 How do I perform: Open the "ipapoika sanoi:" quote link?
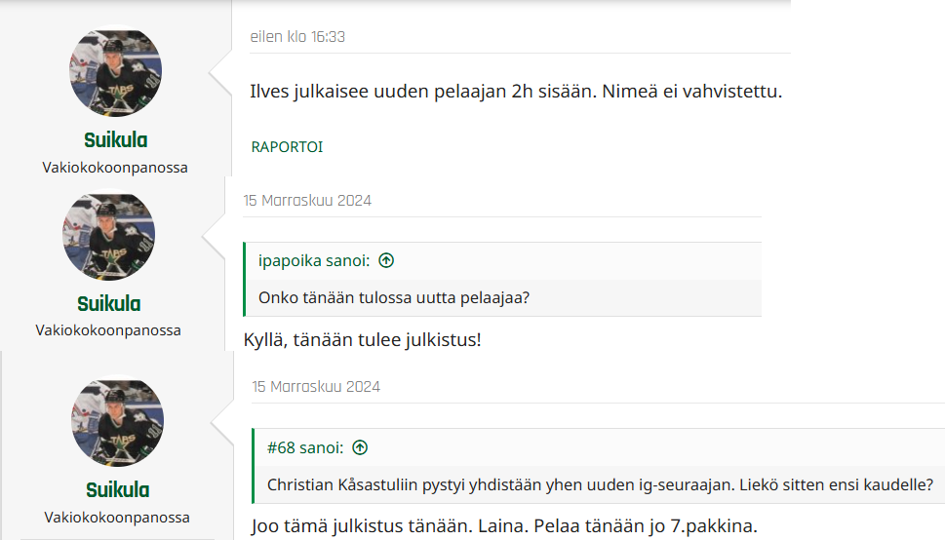point(314,260)
